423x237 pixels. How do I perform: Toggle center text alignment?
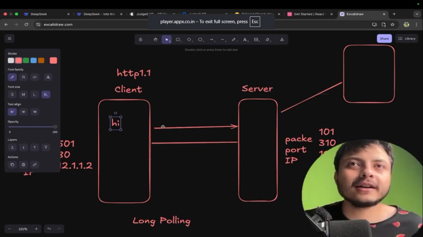[23, 112]
